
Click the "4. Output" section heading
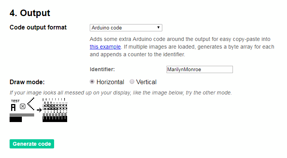coord(30,13)
